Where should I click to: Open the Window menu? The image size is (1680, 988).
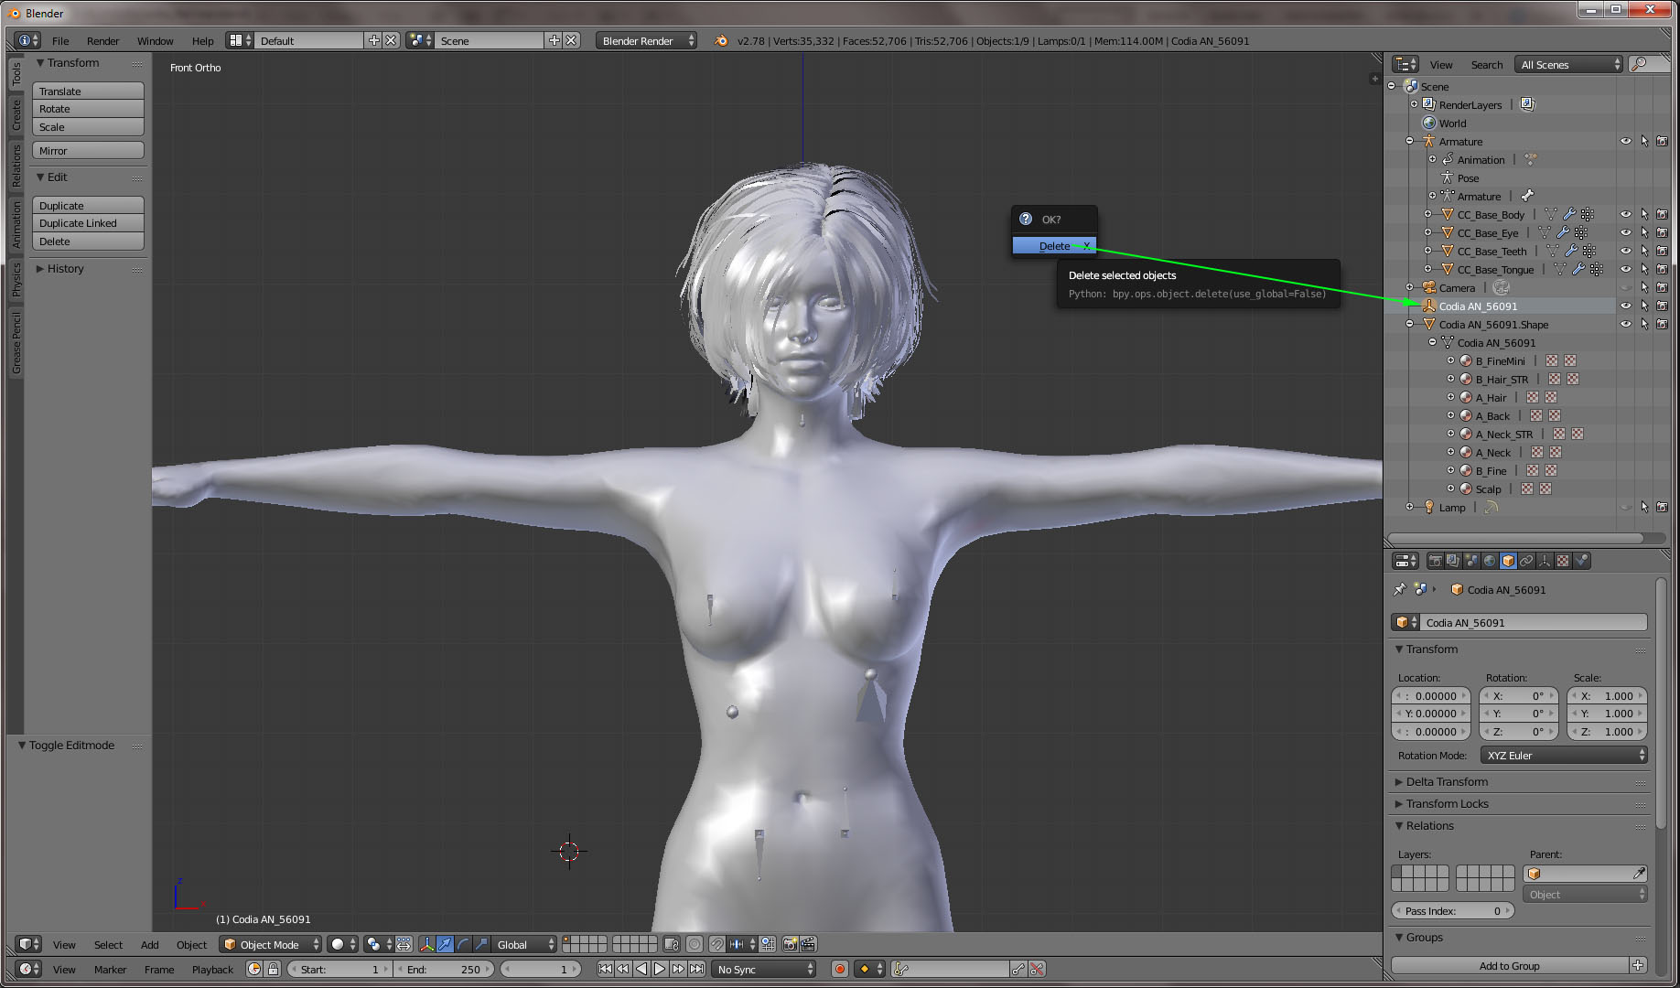point(155,40)
